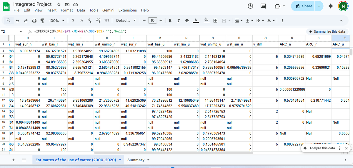Open the version history clock icon
Viewport: 353px width, 168px height.
pos(250,6)
